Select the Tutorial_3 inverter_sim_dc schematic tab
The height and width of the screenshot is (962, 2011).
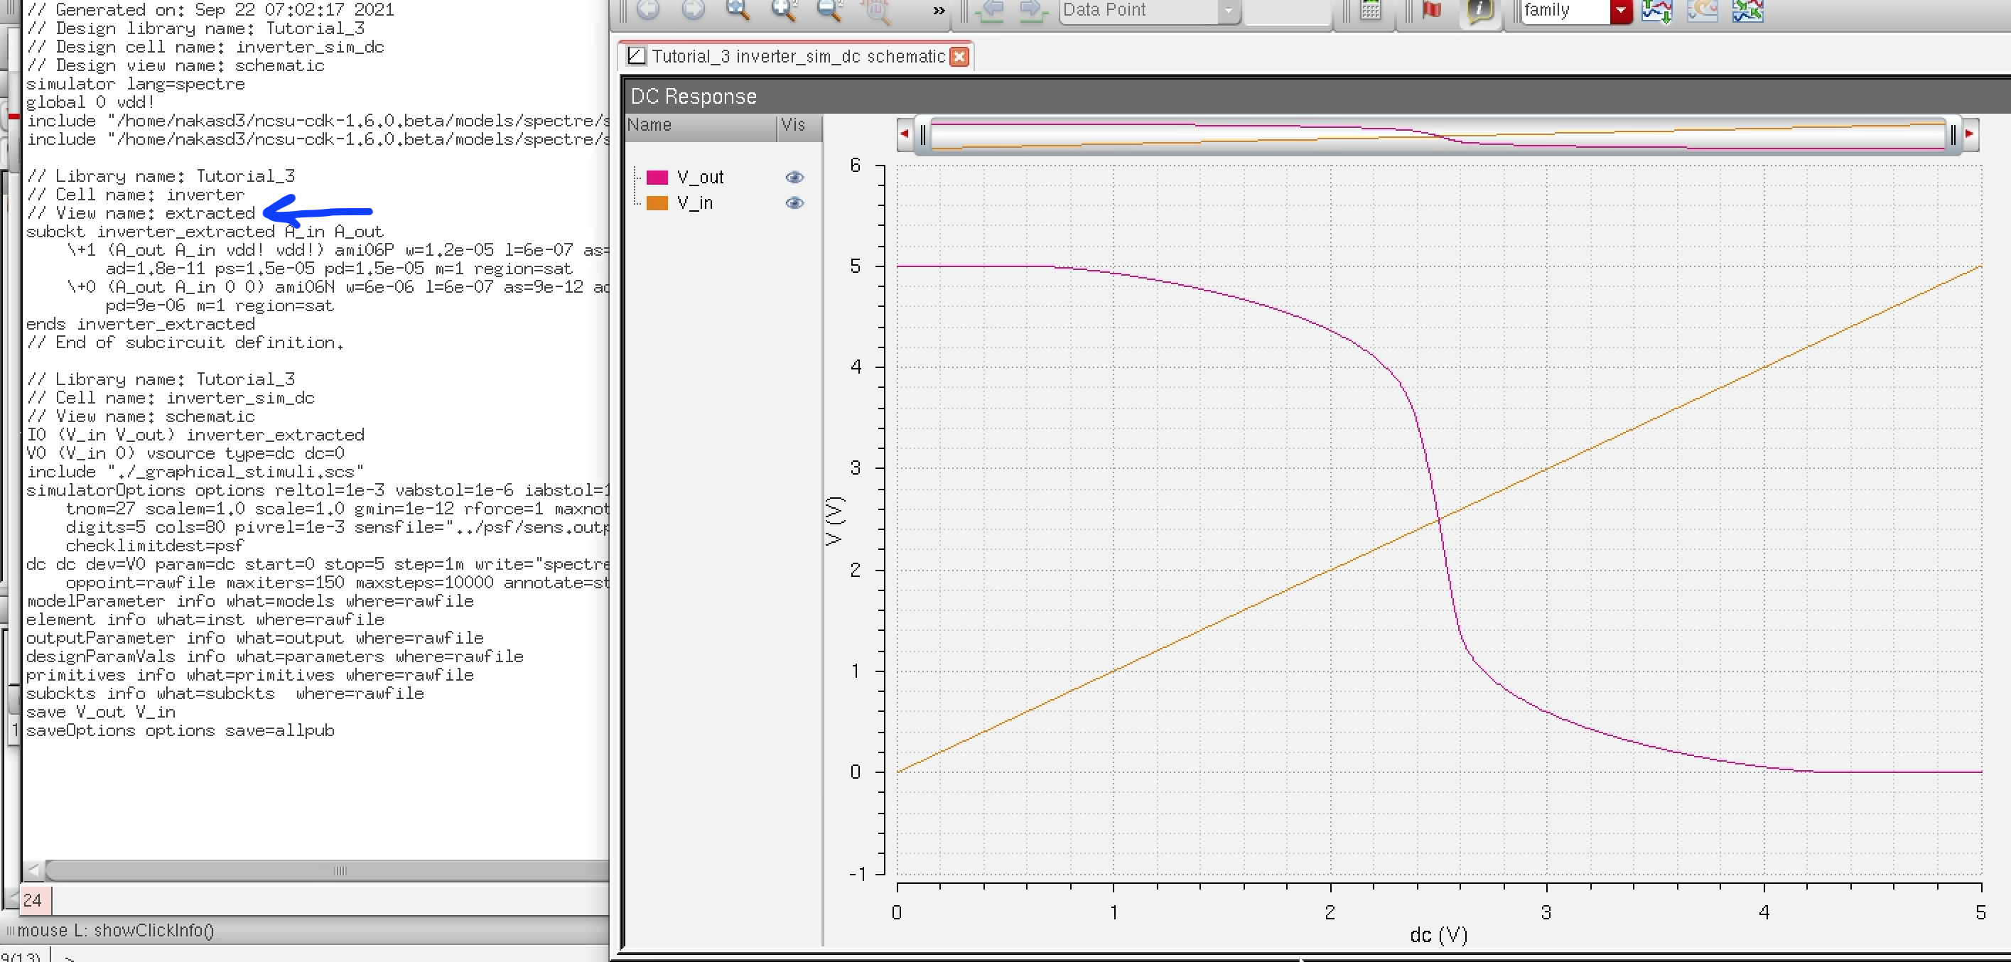(x=797, y=56)
